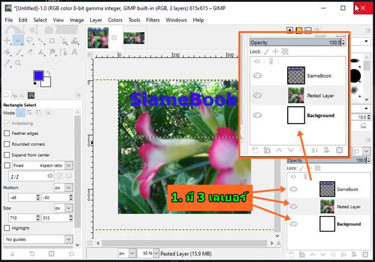Open the Colors menu

pos(115,20)
